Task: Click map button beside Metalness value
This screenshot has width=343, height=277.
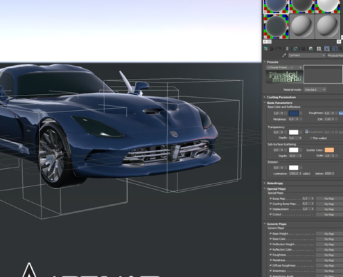Action: tap(301, 119)
